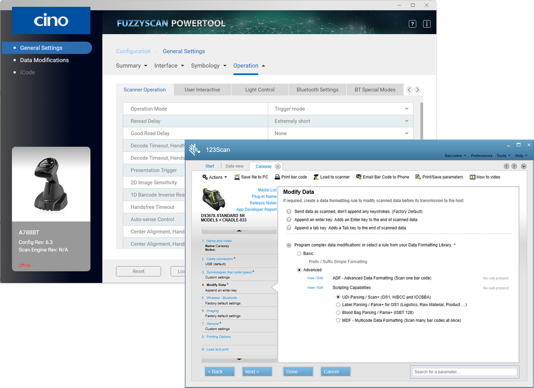Expand the Actions dropdown menu
This screenshot has width=534, height=388.
[x=215, y=177]
